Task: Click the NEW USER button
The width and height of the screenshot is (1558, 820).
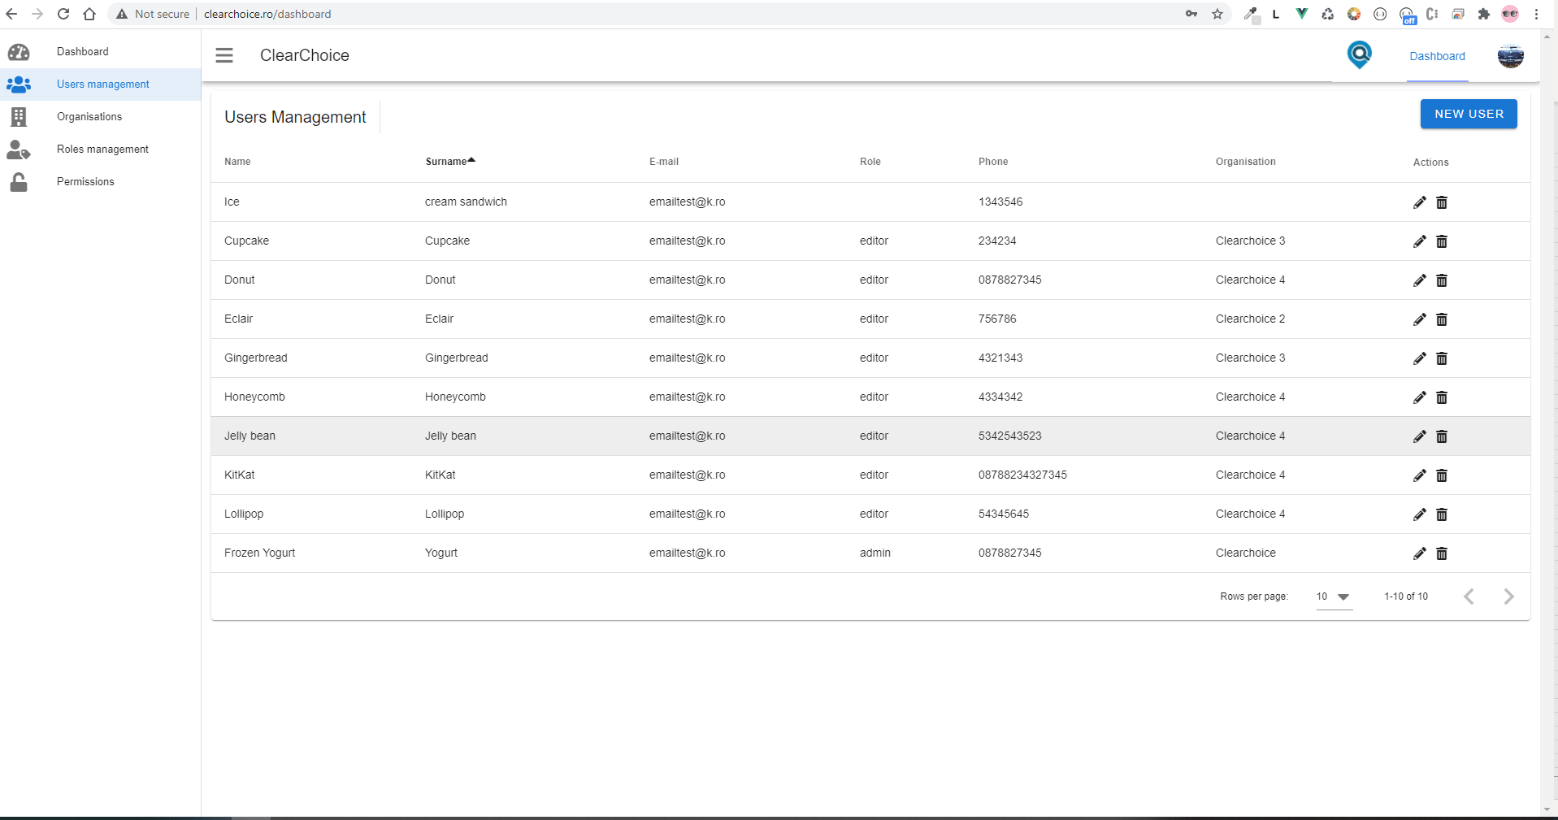Action: pyautogui.click(x=1468, y=114)
